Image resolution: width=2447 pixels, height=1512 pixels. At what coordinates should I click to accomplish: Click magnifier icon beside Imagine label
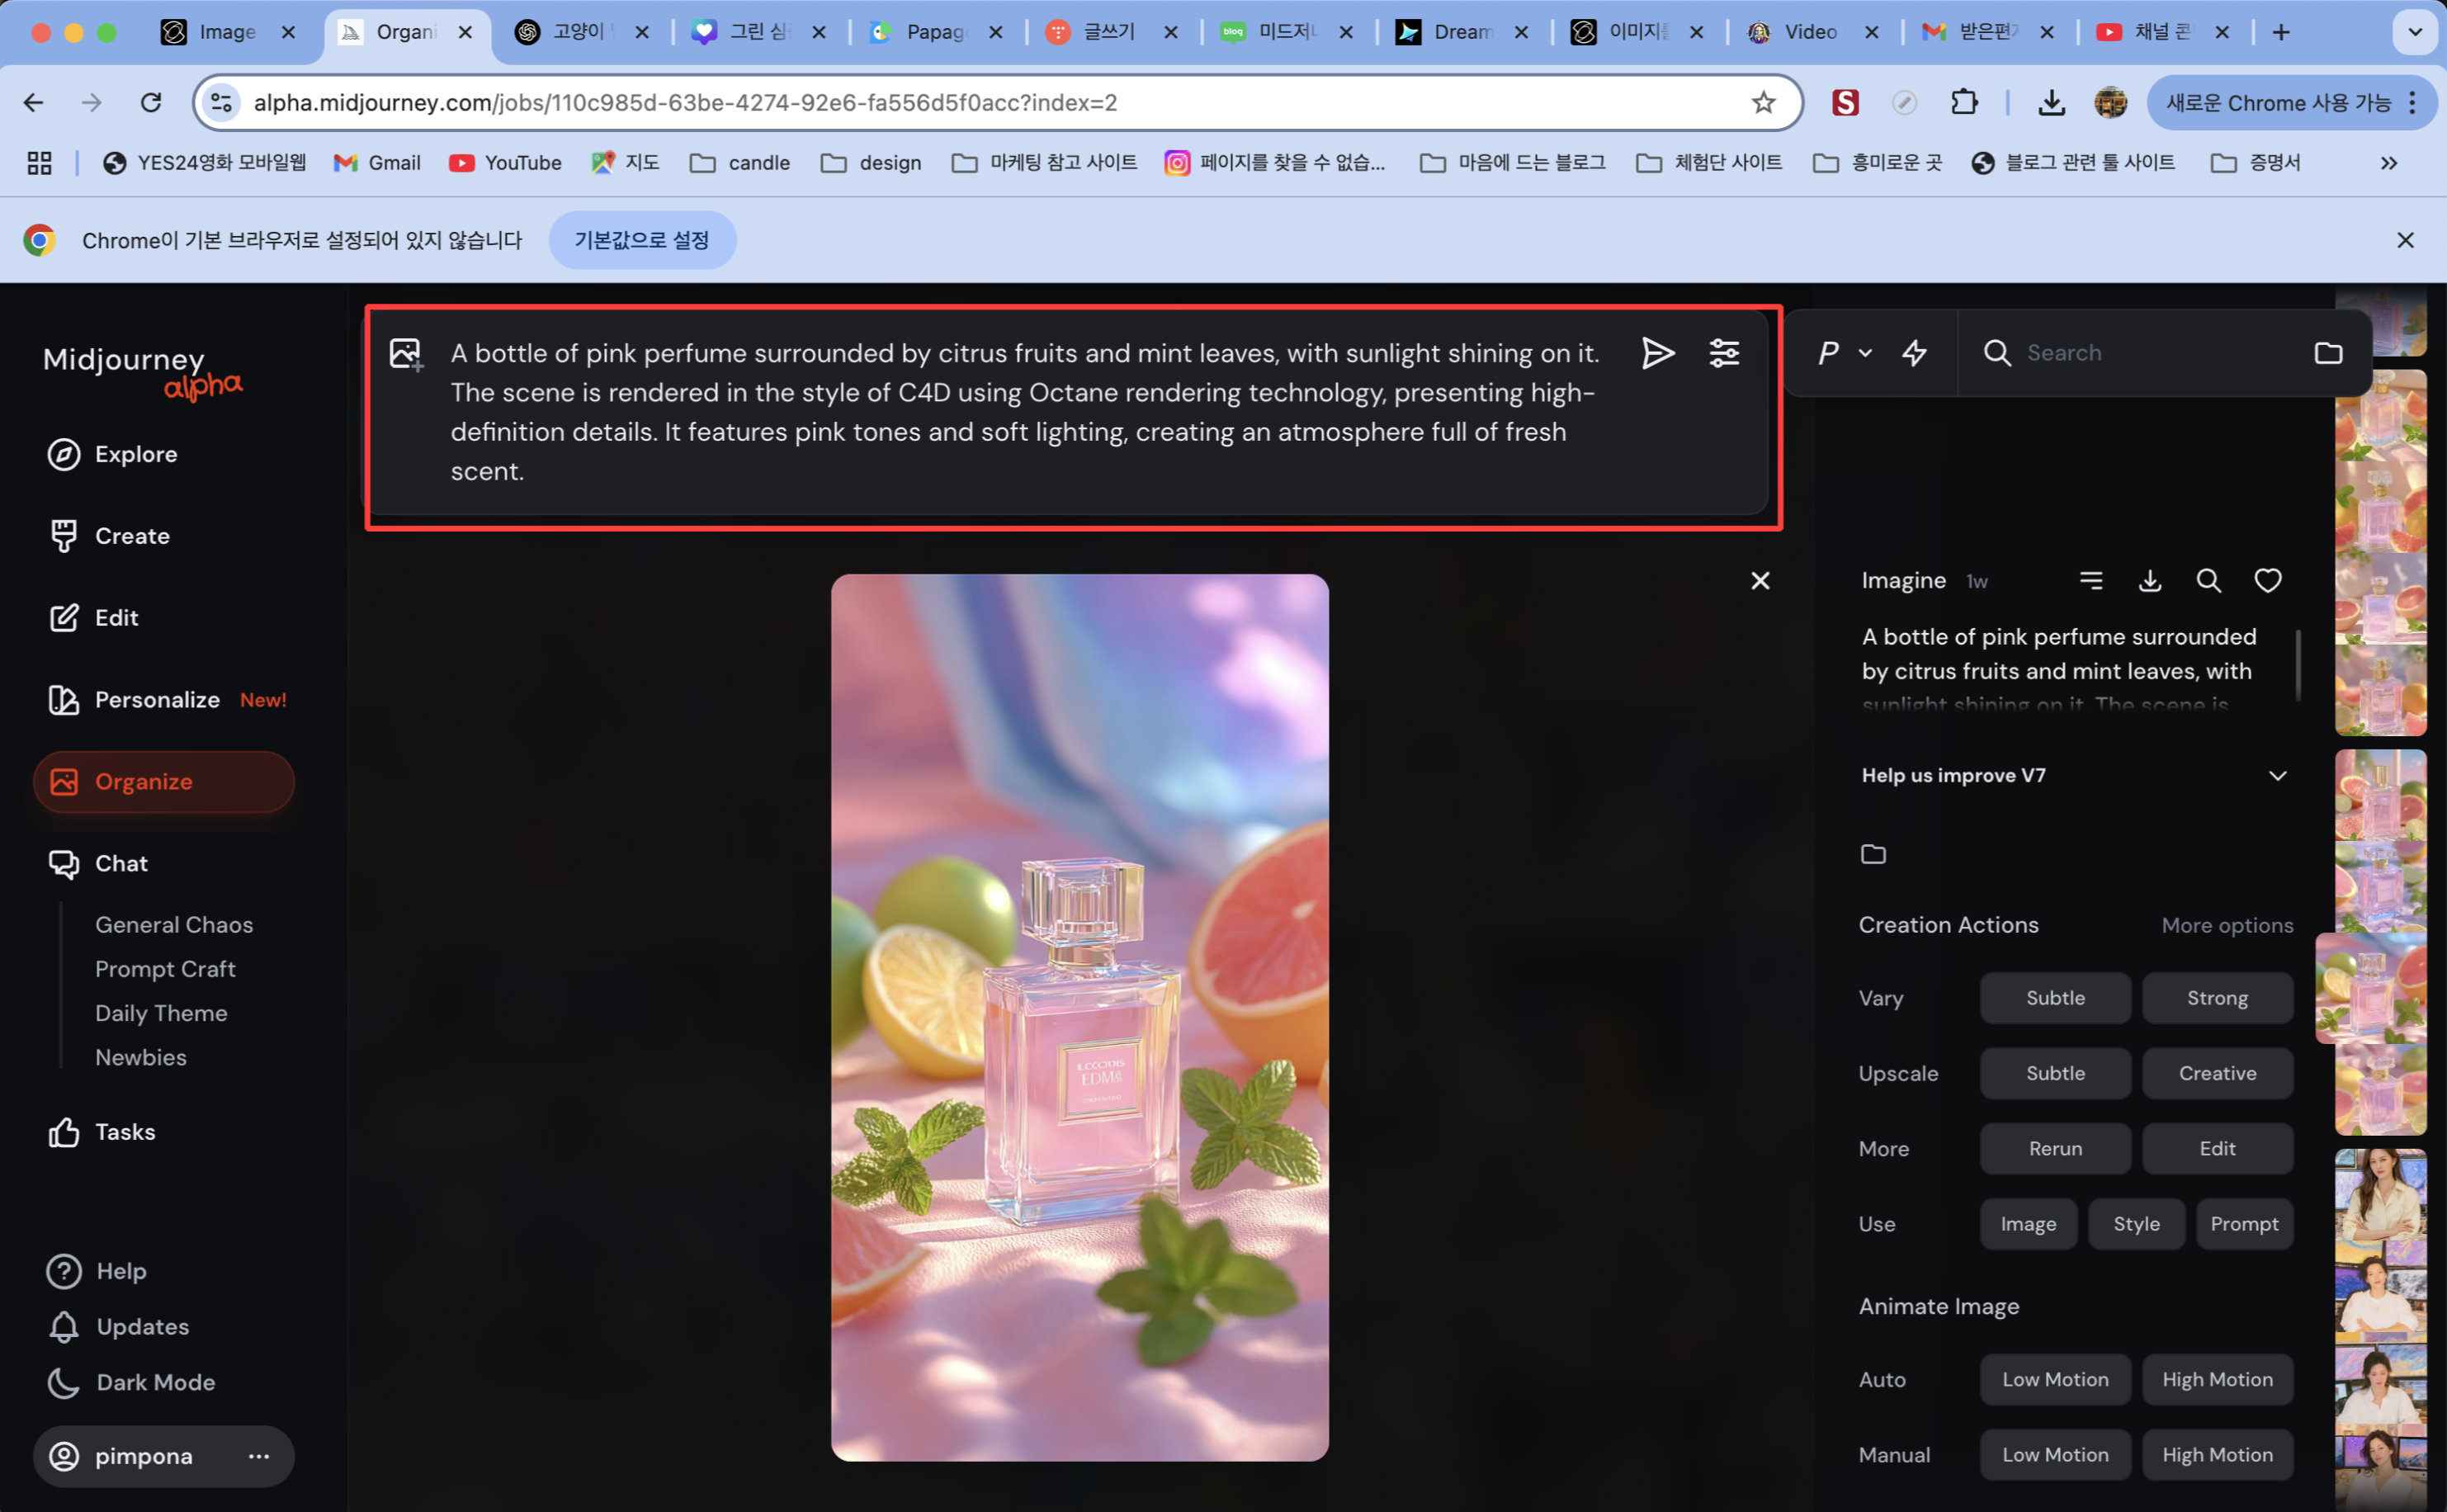[2208, 581]
